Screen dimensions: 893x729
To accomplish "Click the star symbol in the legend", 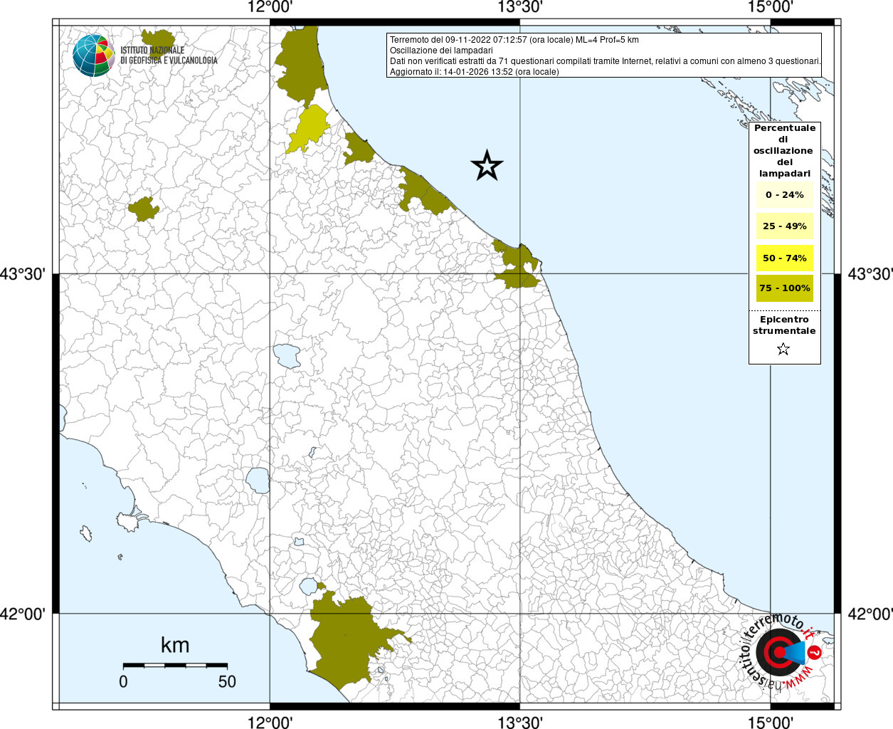I will tap(783, 349).
